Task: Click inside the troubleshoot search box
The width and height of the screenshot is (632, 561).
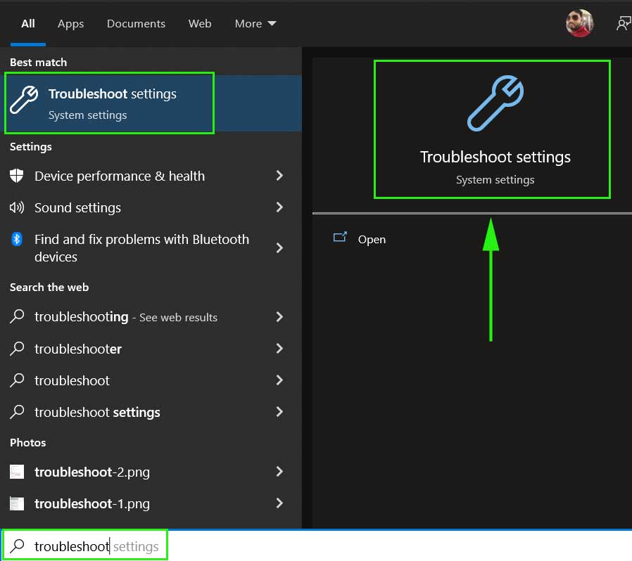Action: click(85, 546)
